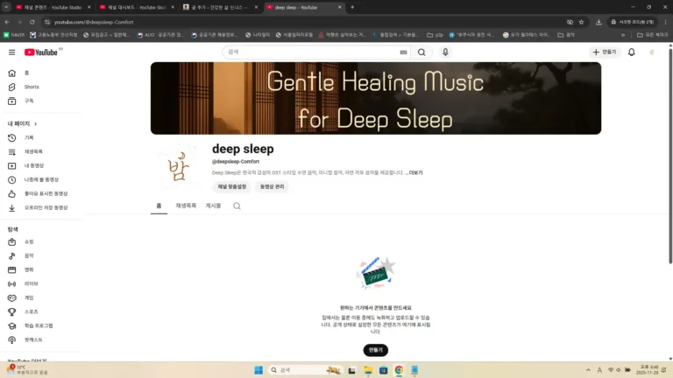Click the Manage videos button

coord(272,187)
